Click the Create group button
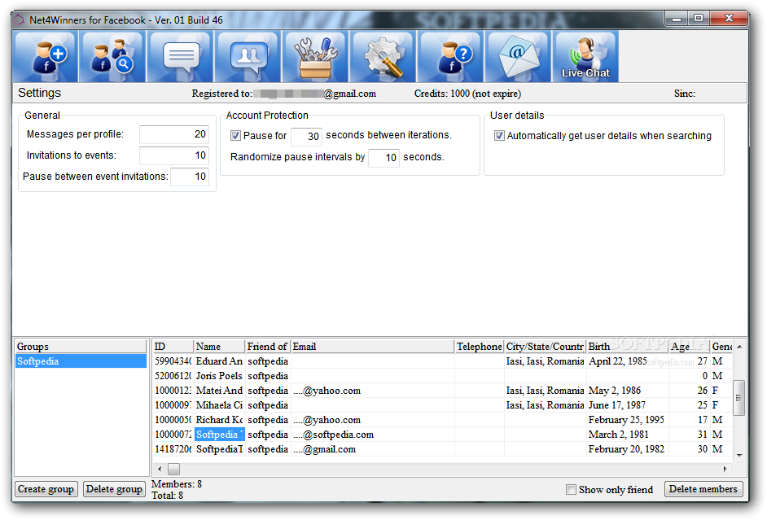The image size is (767, 520). (46, 489)
